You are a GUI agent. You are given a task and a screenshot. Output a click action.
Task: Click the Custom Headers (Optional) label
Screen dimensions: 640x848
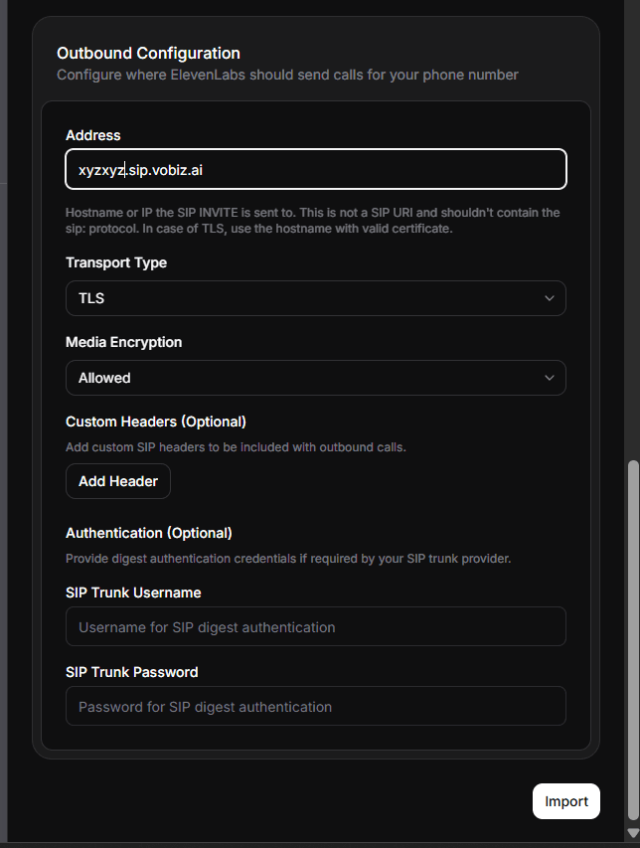[155, 422]
